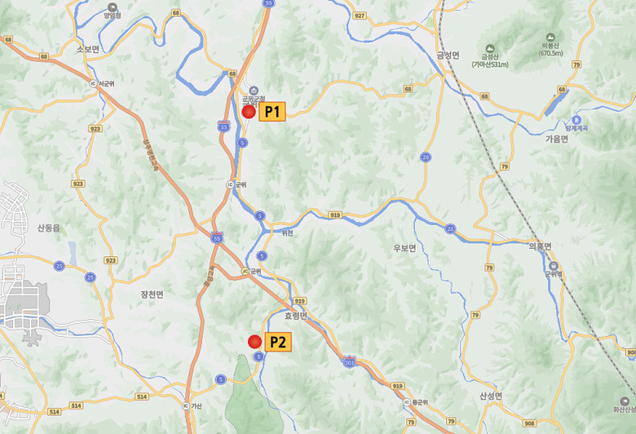This screenshot has height=434, width=636.
Task: Select the 빙계계곡 attraction icon
Action: [x=576, y=120]
